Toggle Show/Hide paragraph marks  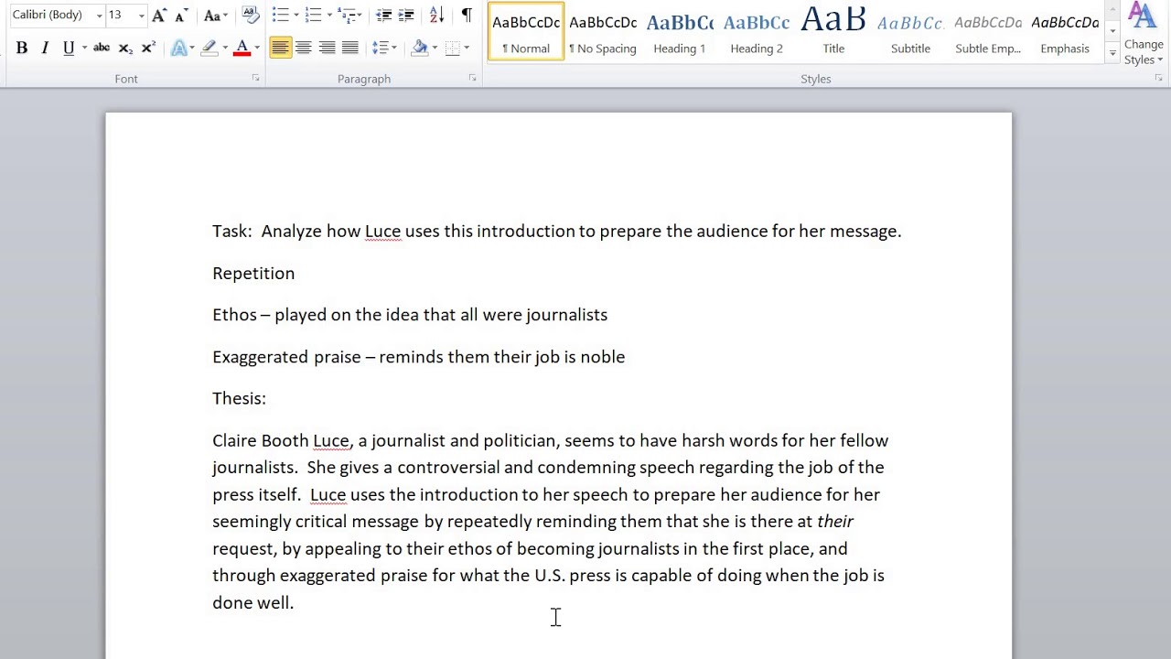(467, 15)
